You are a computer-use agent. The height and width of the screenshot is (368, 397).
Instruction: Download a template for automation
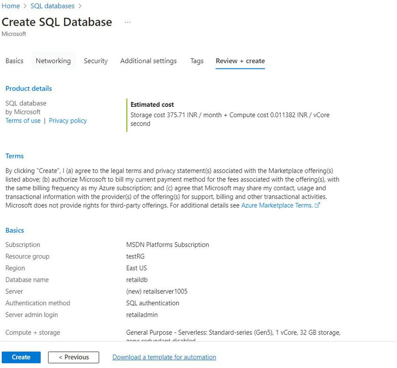(164, 357)
